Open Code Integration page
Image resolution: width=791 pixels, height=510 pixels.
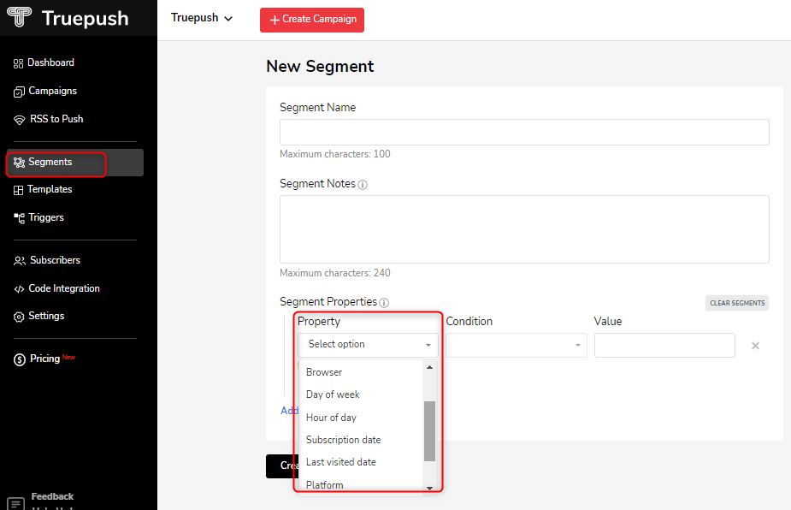pos(64,288)
